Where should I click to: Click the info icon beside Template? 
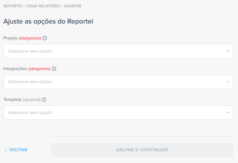click(x=44, y=100)
